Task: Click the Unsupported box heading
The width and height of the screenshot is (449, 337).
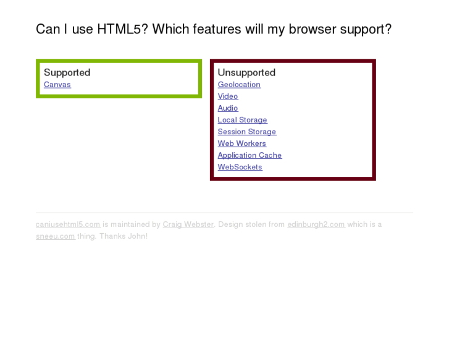Action: [246, 72]
